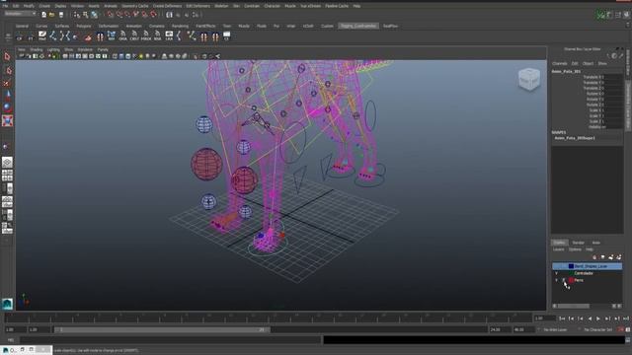Image resolution: width=632 pixels, height=355 pixels.
Task: Toggle viewport wireframe shading icon
Action: pos(115,56)
